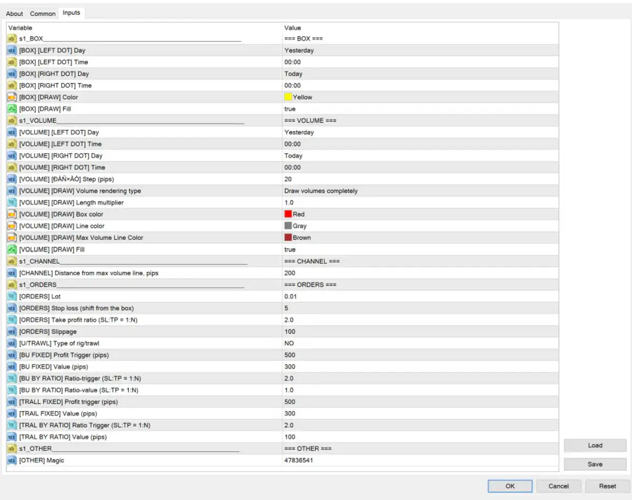Click the color icon beside [BOX] [DRAW] Color

pyautogui.click(x=12, y=97)
